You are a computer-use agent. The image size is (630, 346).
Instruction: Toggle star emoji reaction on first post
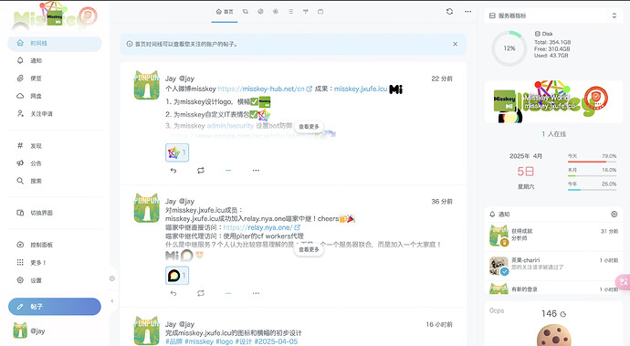(x=177, y=152)
